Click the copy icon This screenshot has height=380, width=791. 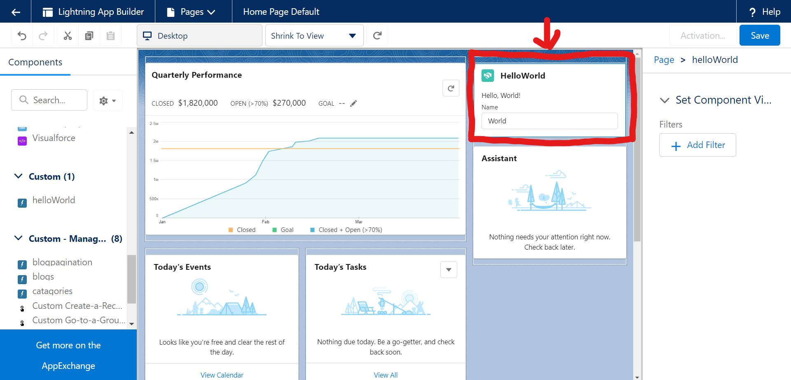89,36
